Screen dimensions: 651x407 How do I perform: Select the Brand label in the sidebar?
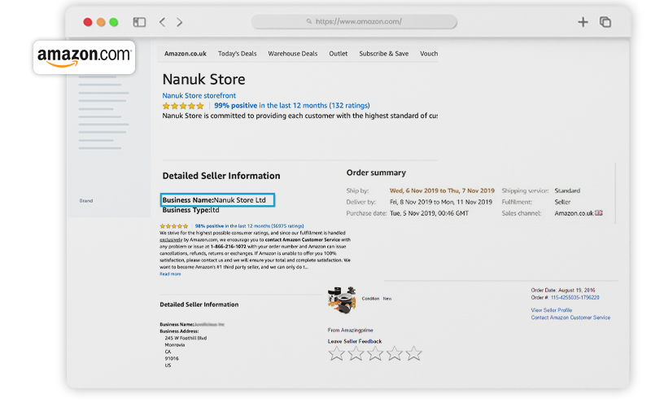pyautogui.click(x=86, y=201)
